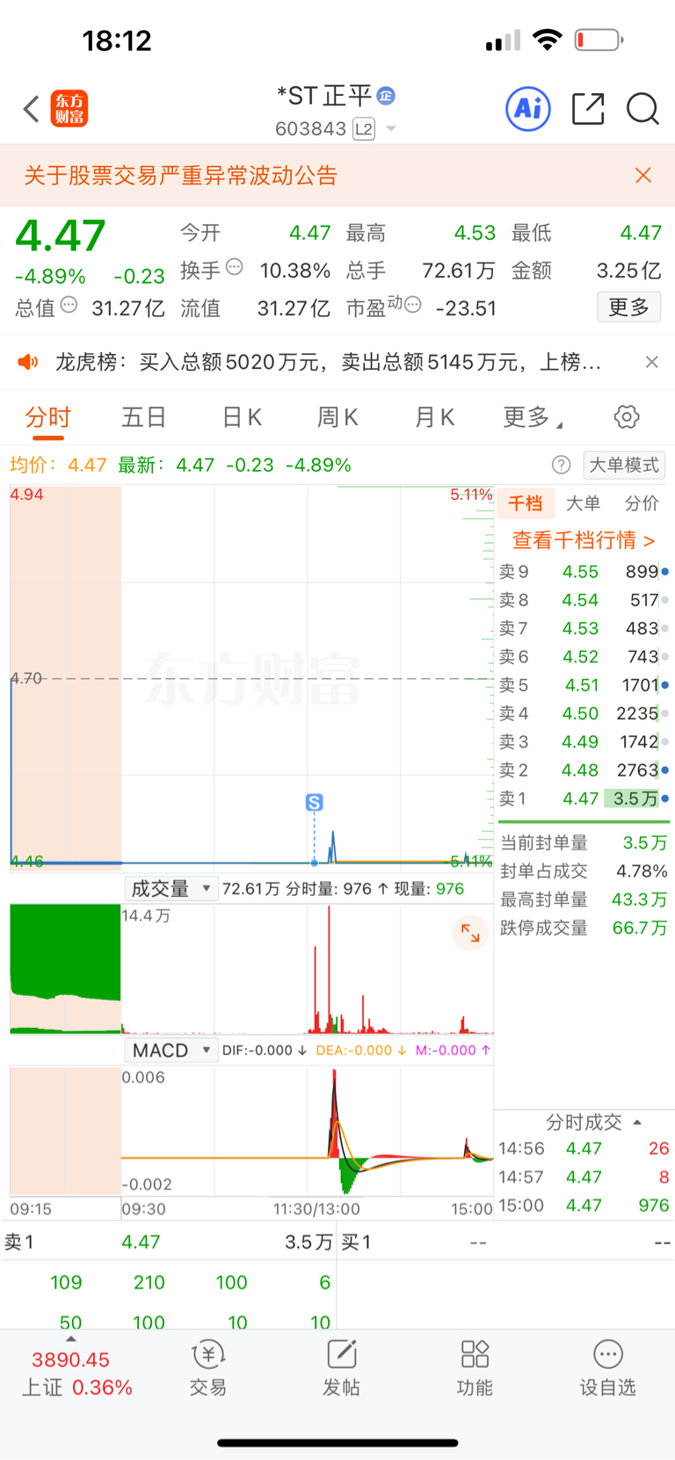Expand the 更多 chart periods menu
This screenshot has height=1460, width=675.
click(532, 417)
